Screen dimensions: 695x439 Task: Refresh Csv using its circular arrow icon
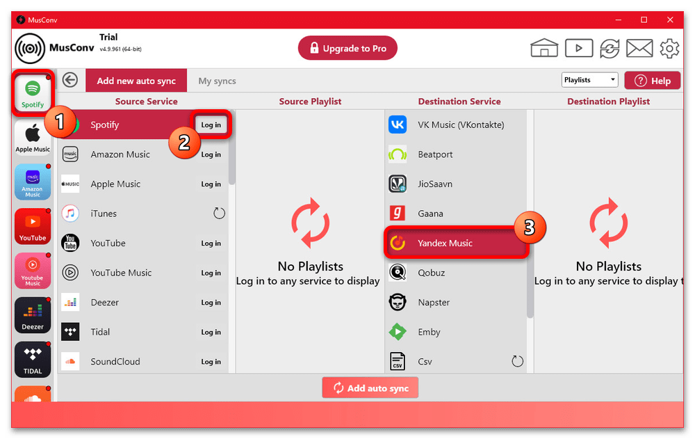[517, 361]
